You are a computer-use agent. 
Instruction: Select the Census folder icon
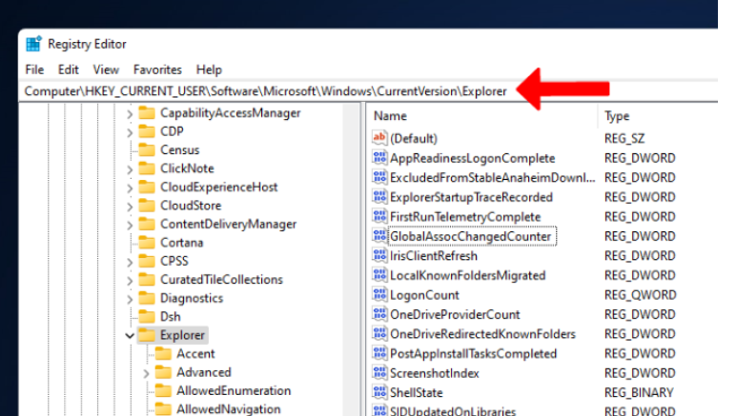pyautogui.click(x=147, y=149)
